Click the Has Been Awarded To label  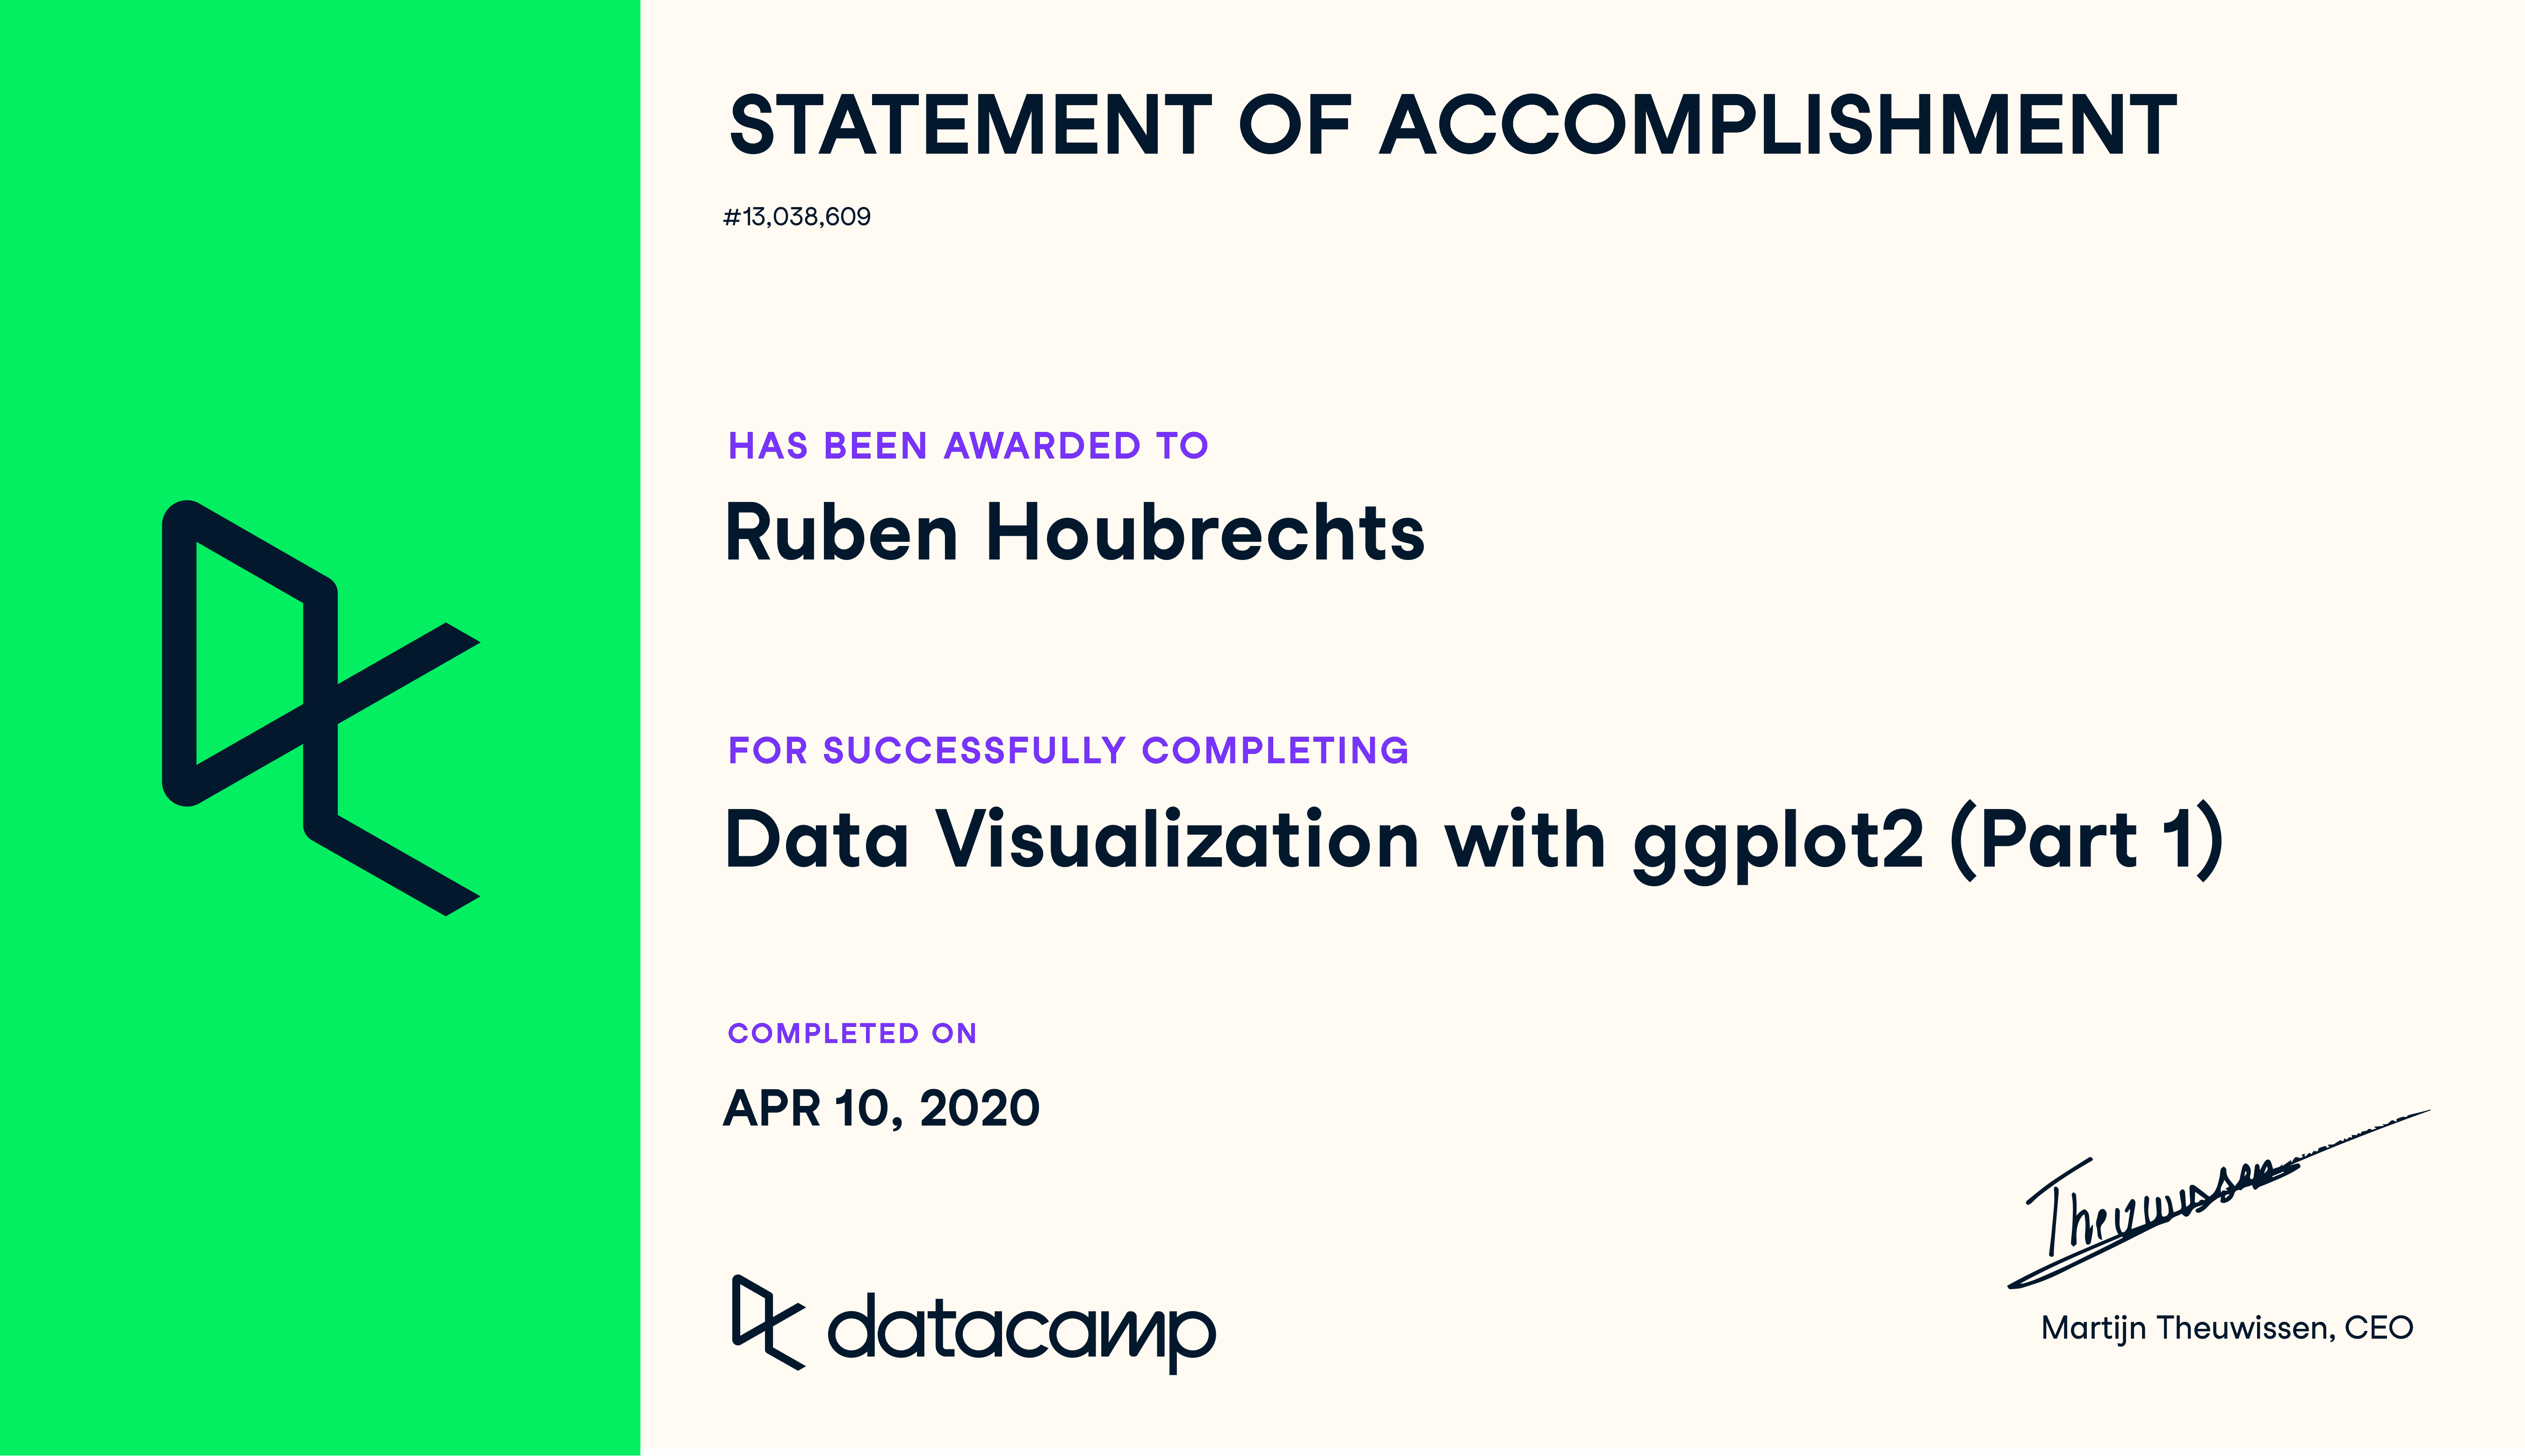coord(968,446)
